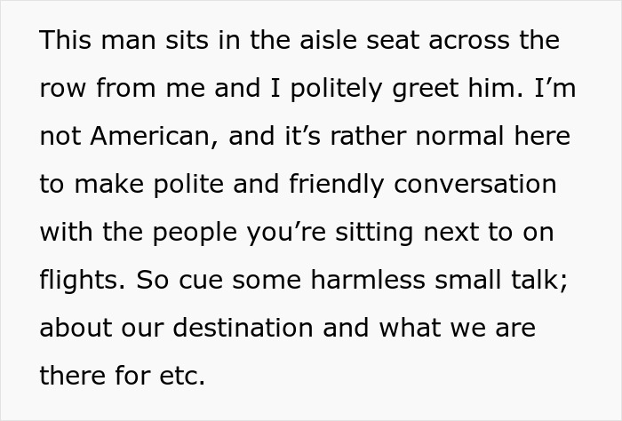
Task: Click the word "greet" in the text
Action: coord(426,89)
